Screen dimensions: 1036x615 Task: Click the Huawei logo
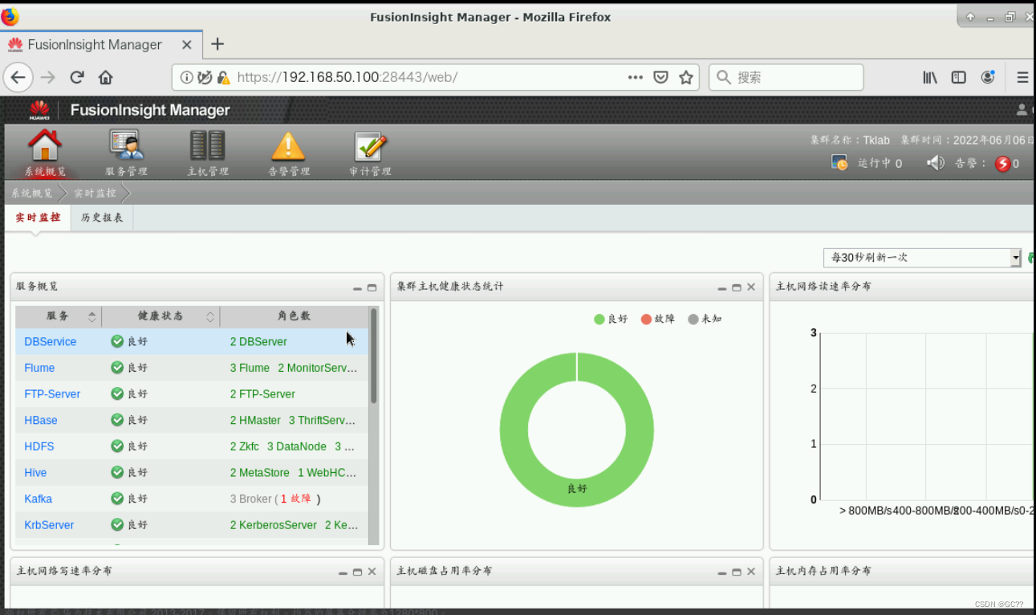click(39, 110)
